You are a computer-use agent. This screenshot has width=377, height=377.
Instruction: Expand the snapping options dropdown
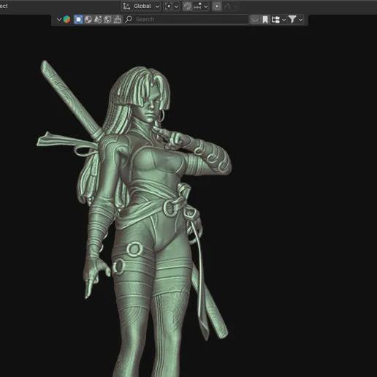[x=201, y=7]
